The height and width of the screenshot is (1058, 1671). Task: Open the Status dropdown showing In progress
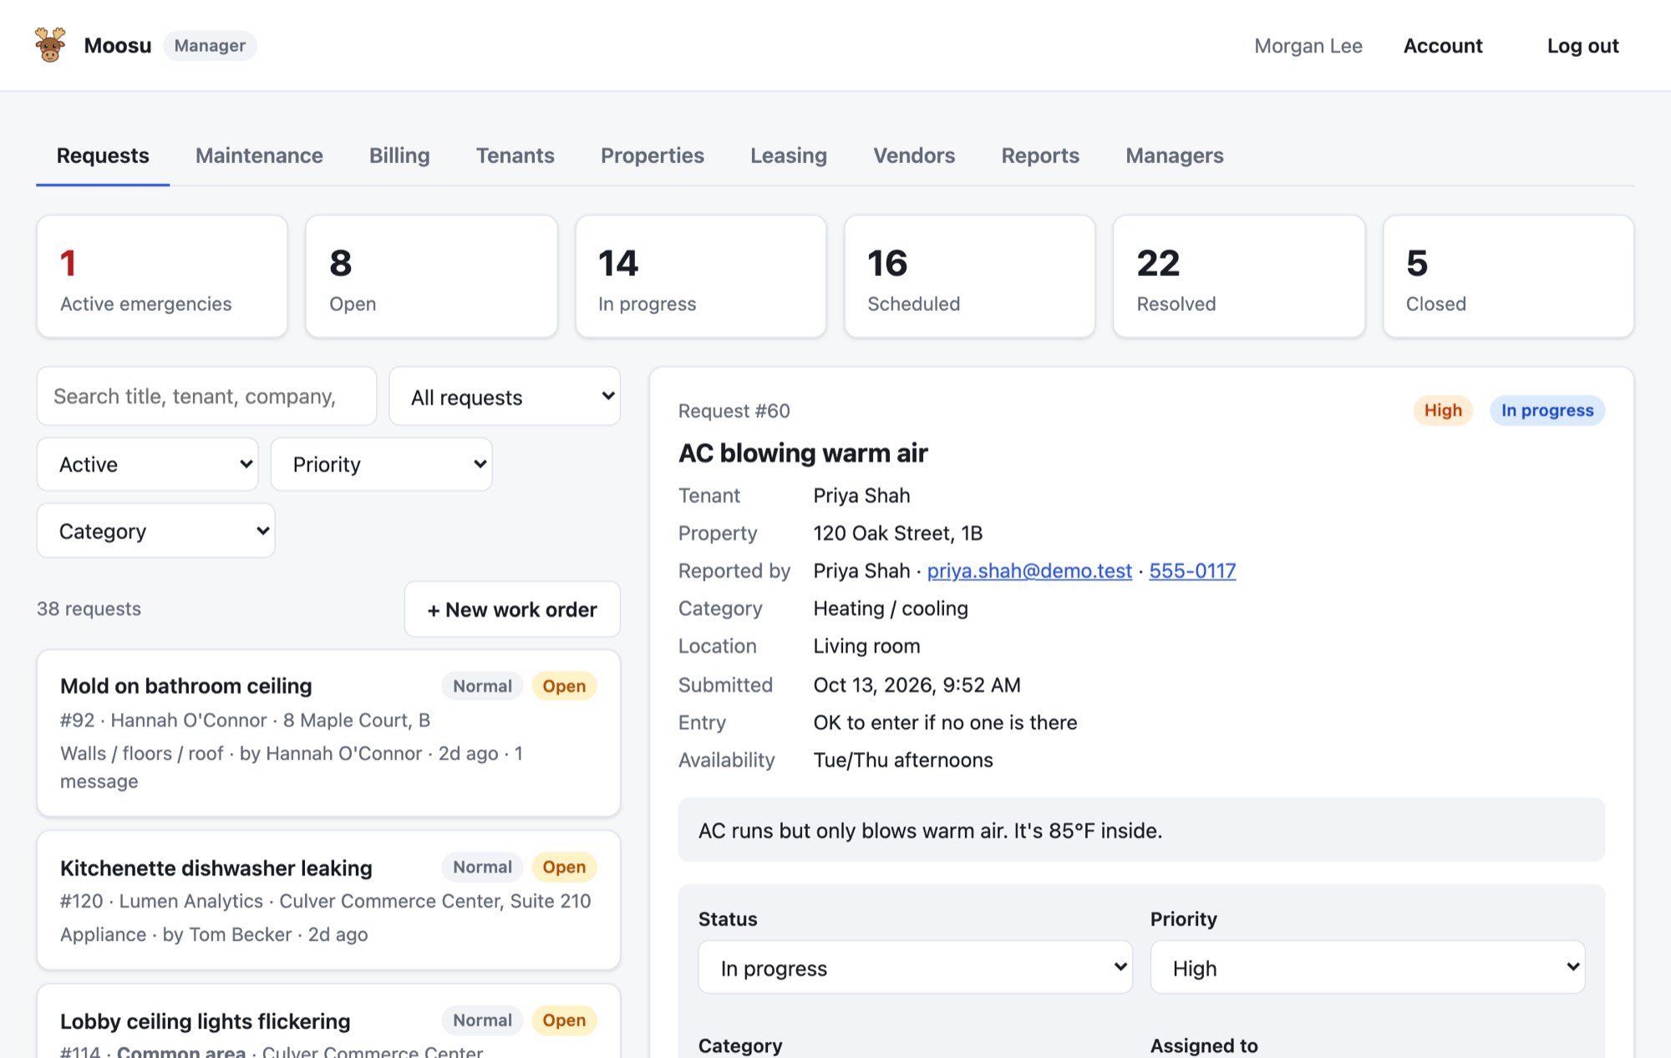[916, 968]
